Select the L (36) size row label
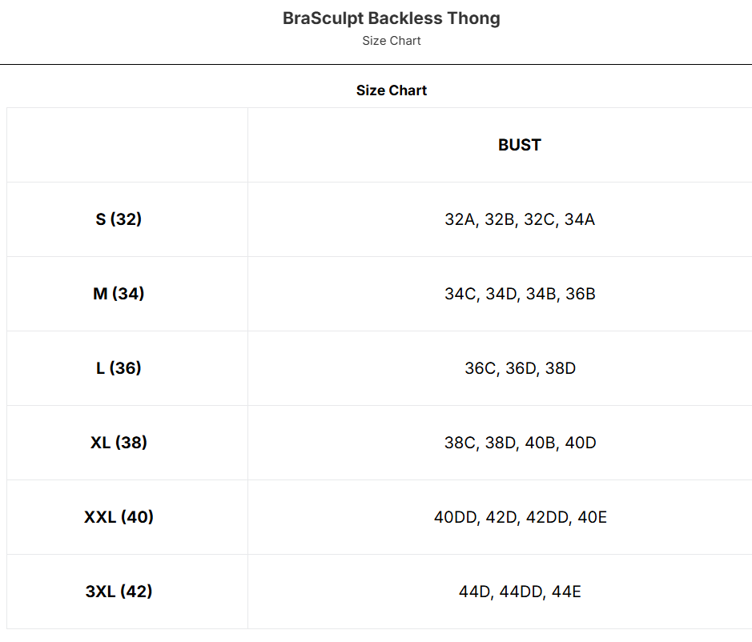The height and width of the screenshot is (642, 752). (x=119, y=368)
